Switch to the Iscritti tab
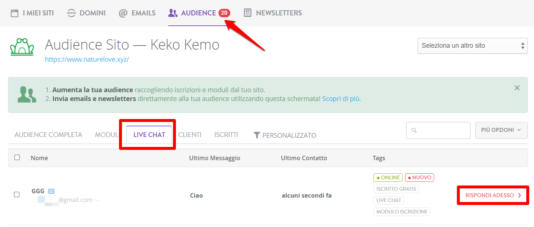This screenshot has width=534, height=227. [226, 135]
